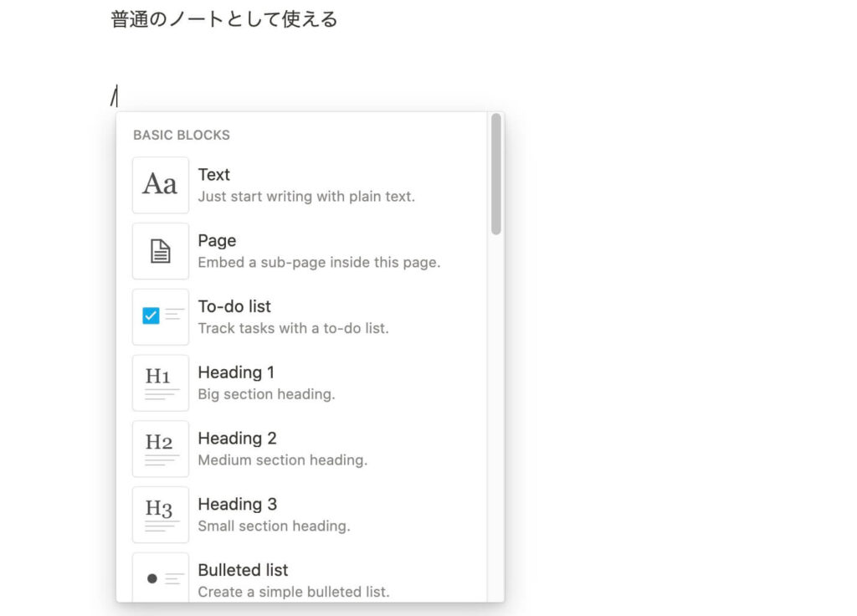
Task: Click the Page document icon
Action: 160,251
